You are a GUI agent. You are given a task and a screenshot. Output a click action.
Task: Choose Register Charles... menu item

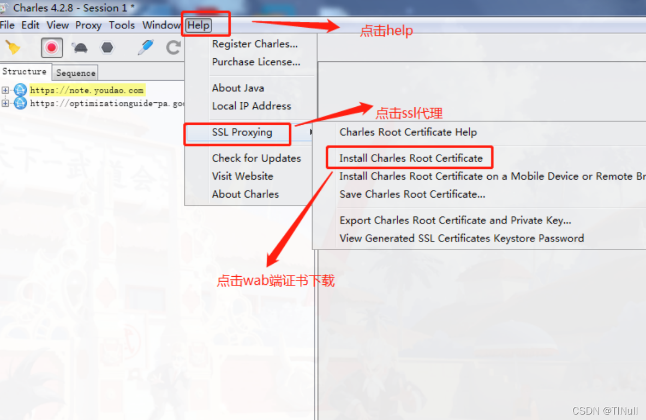coord(255,44)
